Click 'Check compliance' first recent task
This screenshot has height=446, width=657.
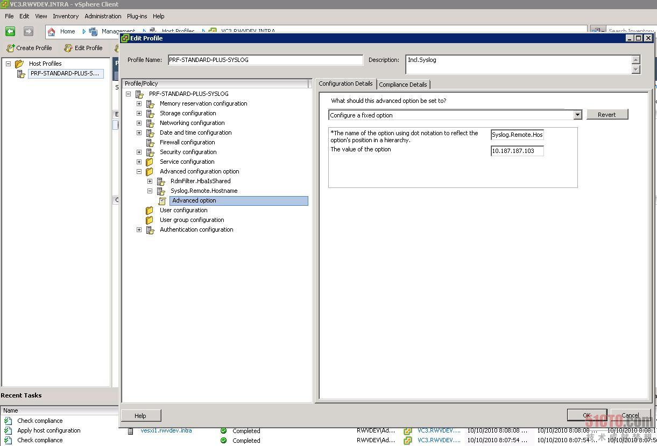tap(40, 421)
